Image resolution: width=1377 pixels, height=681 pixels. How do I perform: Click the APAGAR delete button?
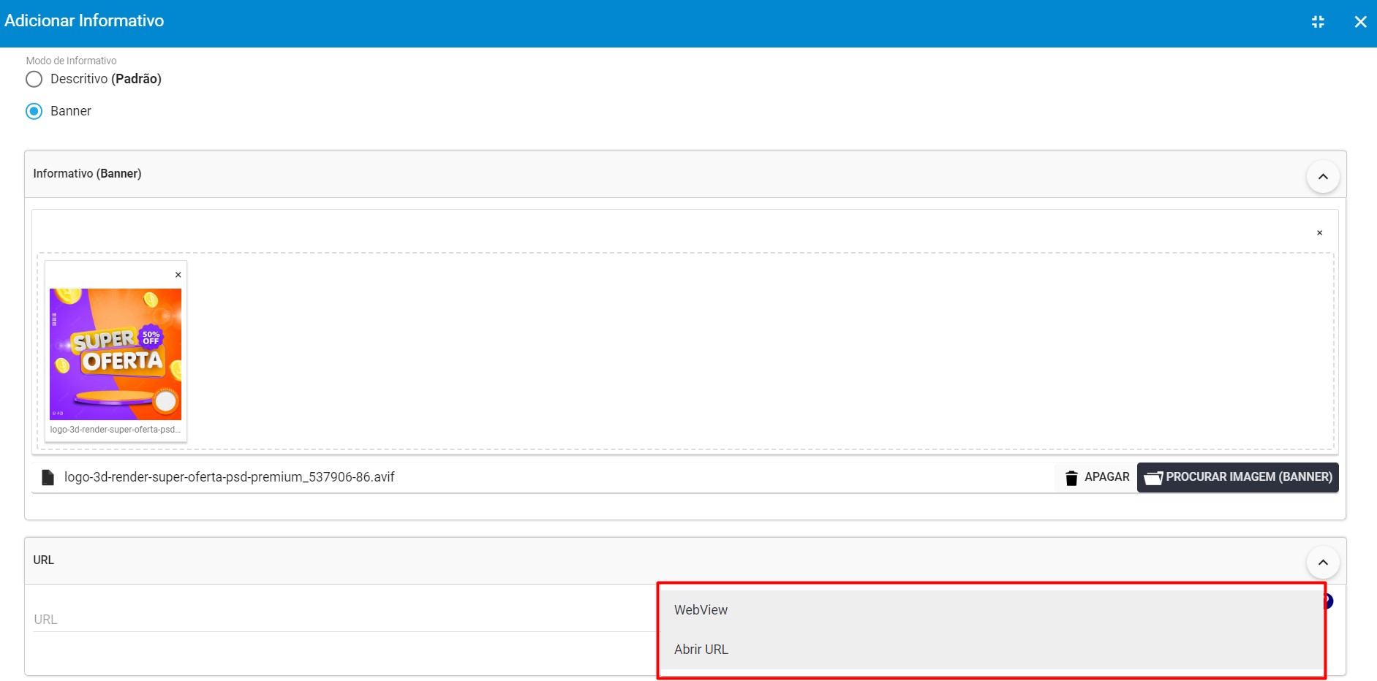coord(1097,477)
